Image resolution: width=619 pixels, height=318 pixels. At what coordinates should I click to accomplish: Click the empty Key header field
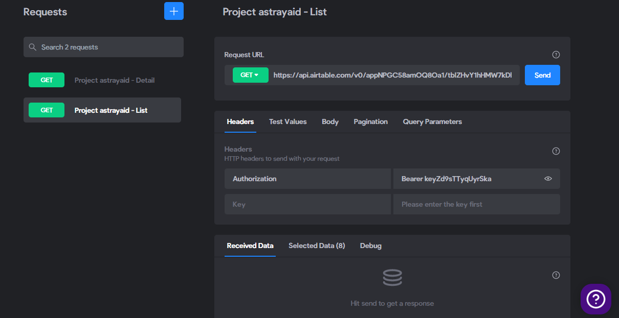(307, 204)
